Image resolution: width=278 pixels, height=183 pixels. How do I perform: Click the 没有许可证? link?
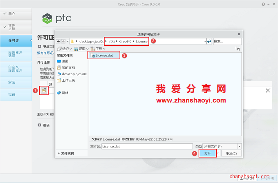[46, 53]
